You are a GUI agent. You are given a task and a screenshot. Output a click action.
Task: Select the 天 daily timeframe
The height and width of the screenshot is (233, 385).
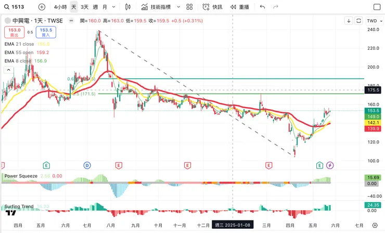tap(74, 7)
